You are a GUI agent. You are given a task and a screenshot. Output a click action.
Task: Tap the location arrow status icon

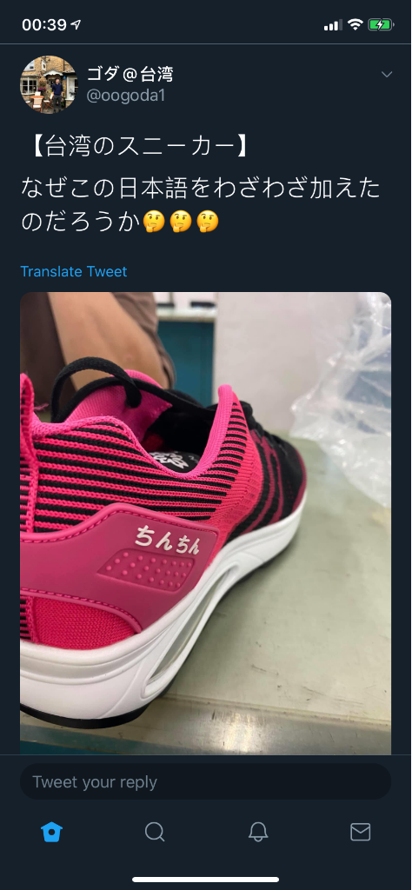tap(76, 24)
